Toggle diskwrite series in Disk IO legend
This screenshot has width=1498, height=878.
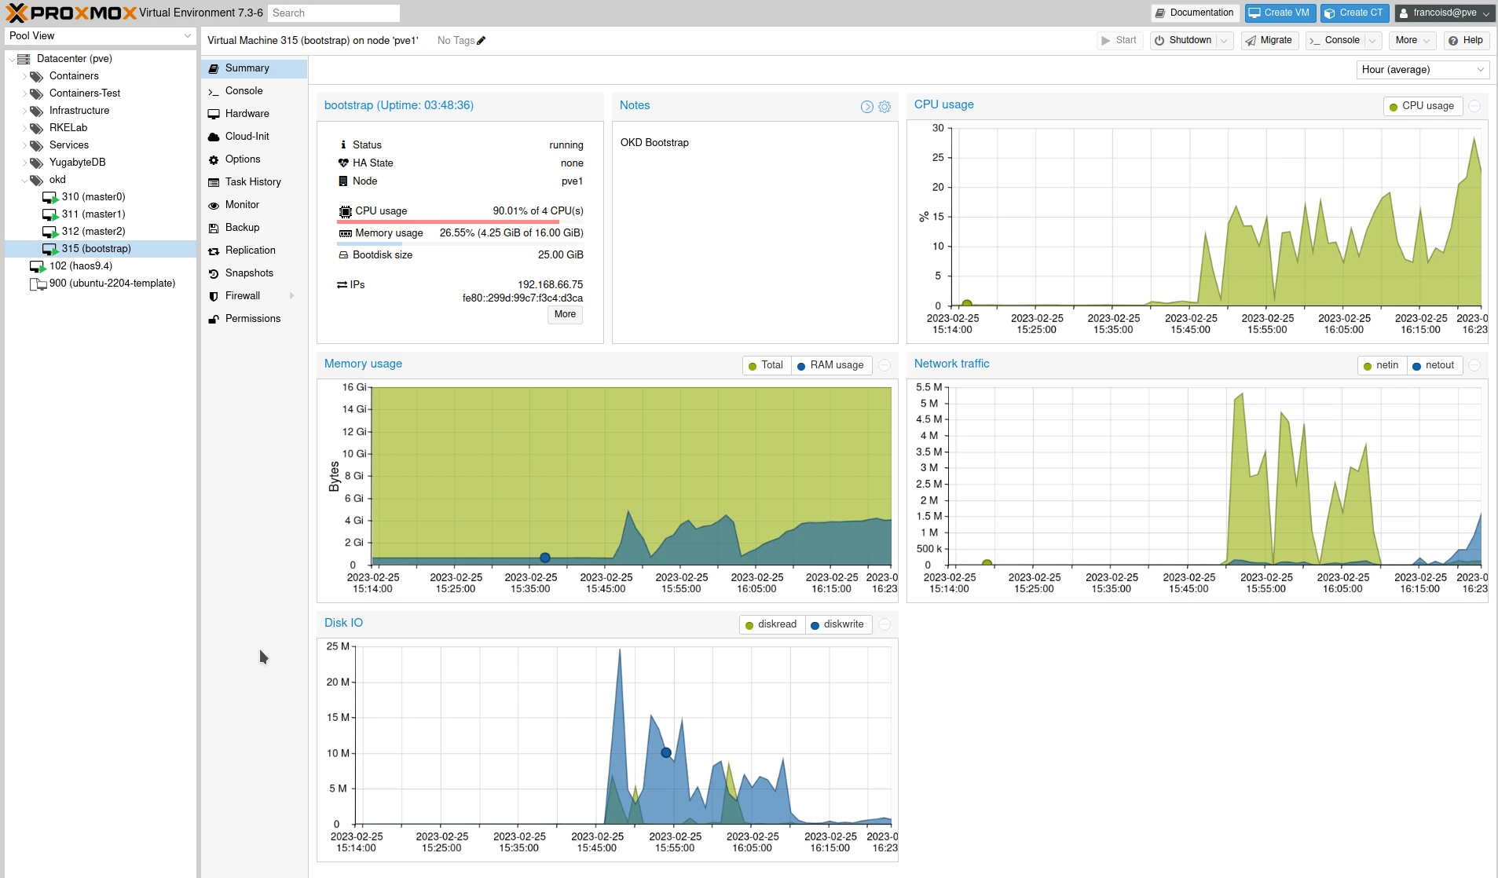tap(837, 624)
